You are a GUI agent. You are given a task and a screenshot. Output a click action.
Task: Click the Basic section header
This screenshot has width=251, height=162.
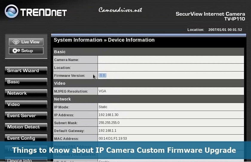[x=149, y=52]
